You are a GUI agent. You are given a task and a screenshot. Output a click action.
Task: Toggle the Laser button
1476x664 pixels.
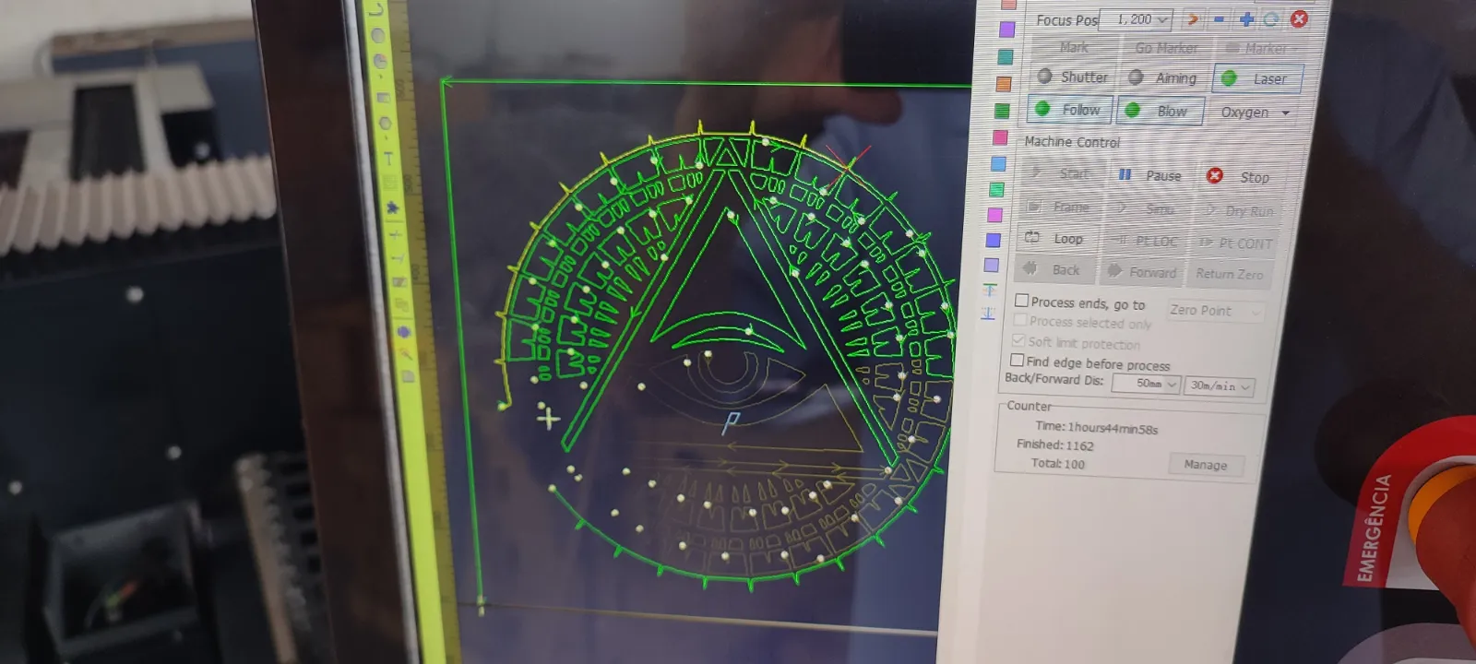(1256, 78)
